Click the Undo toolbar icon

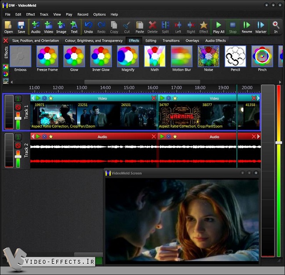coord(89,27)
